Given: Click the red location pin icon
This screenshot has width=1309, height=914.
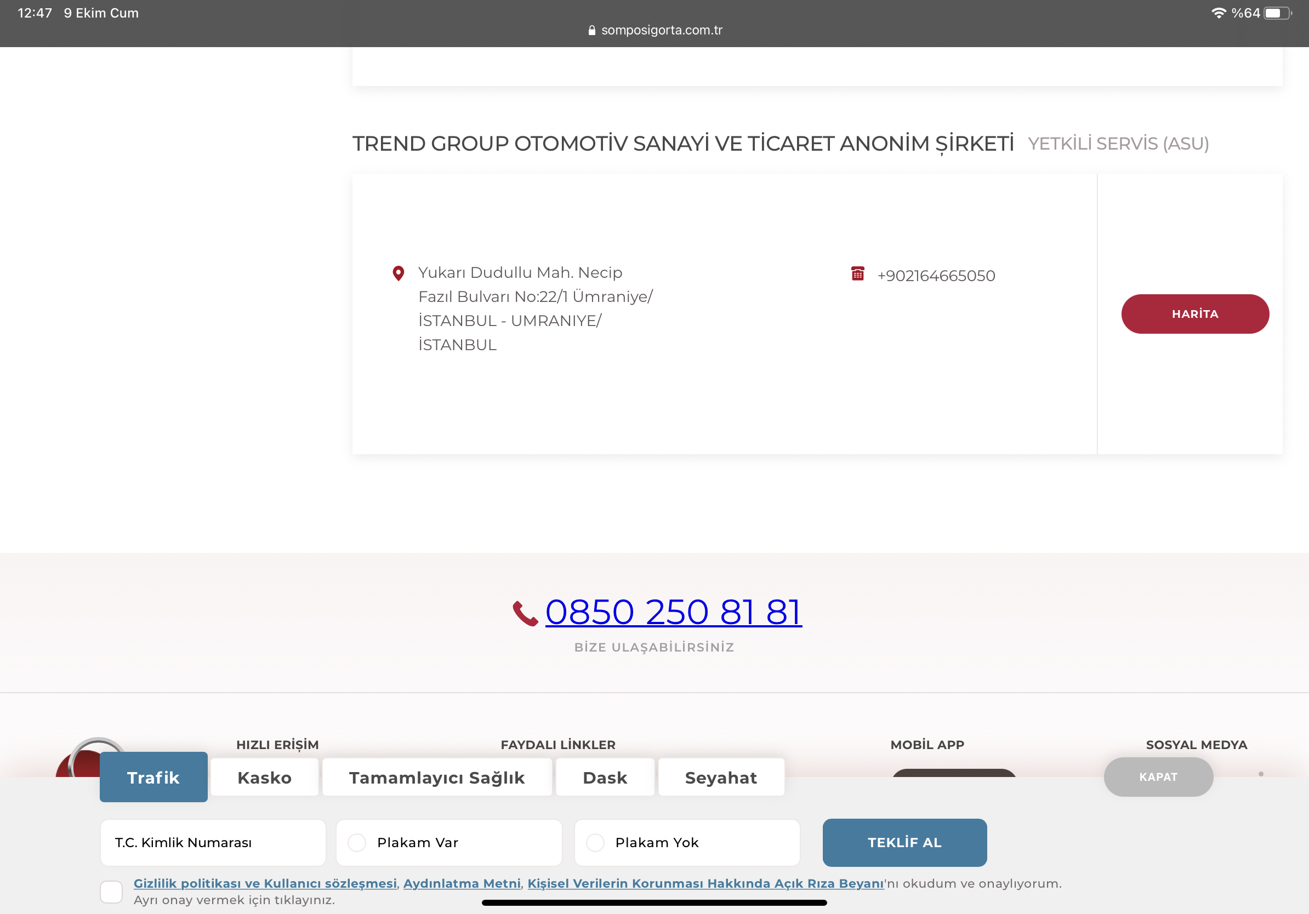Looking at the screenshot, I should tap(399, 273).
